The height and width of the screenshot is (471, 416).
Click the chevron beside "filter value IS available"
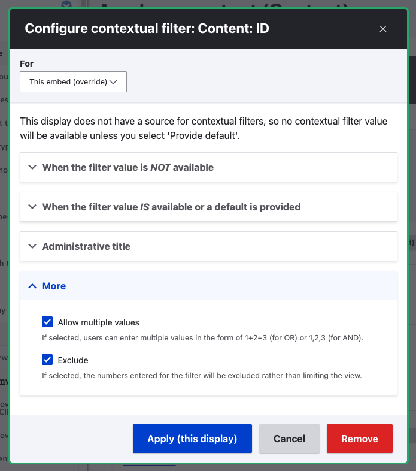[32, 207]
